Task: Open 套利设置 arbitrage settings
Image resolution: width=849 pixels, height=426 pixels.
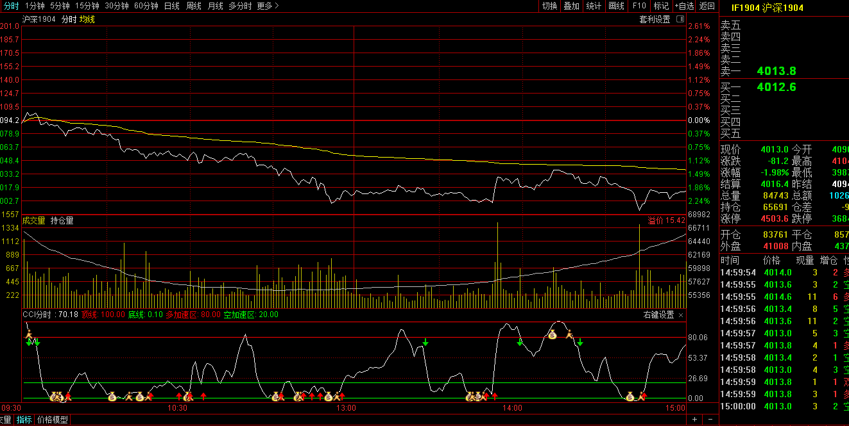Action: tap(654, 19)
